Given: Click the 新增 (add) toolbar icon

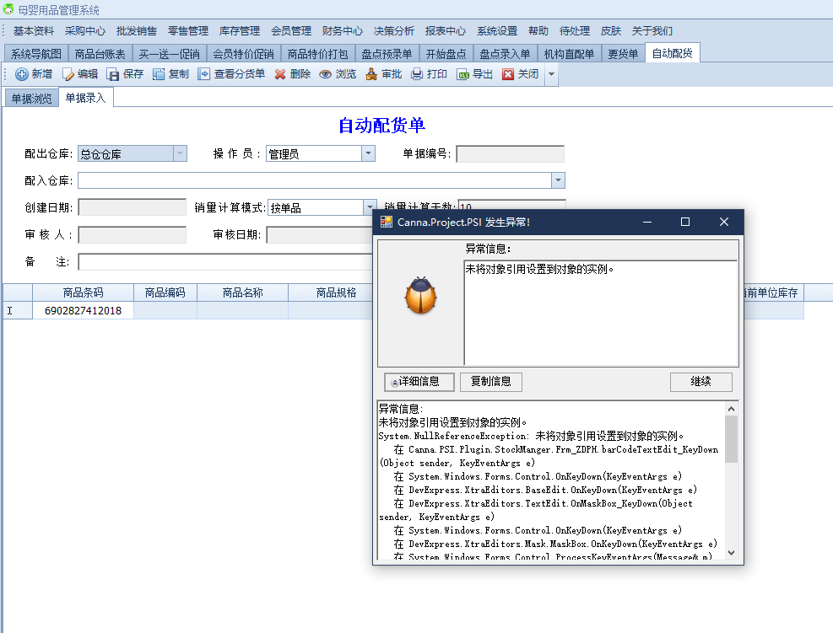Looking at the screenshot, I should [22, 74].
